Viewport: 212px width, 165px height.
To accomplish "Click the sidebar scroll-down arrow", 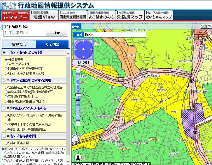I will pos(68,161).
